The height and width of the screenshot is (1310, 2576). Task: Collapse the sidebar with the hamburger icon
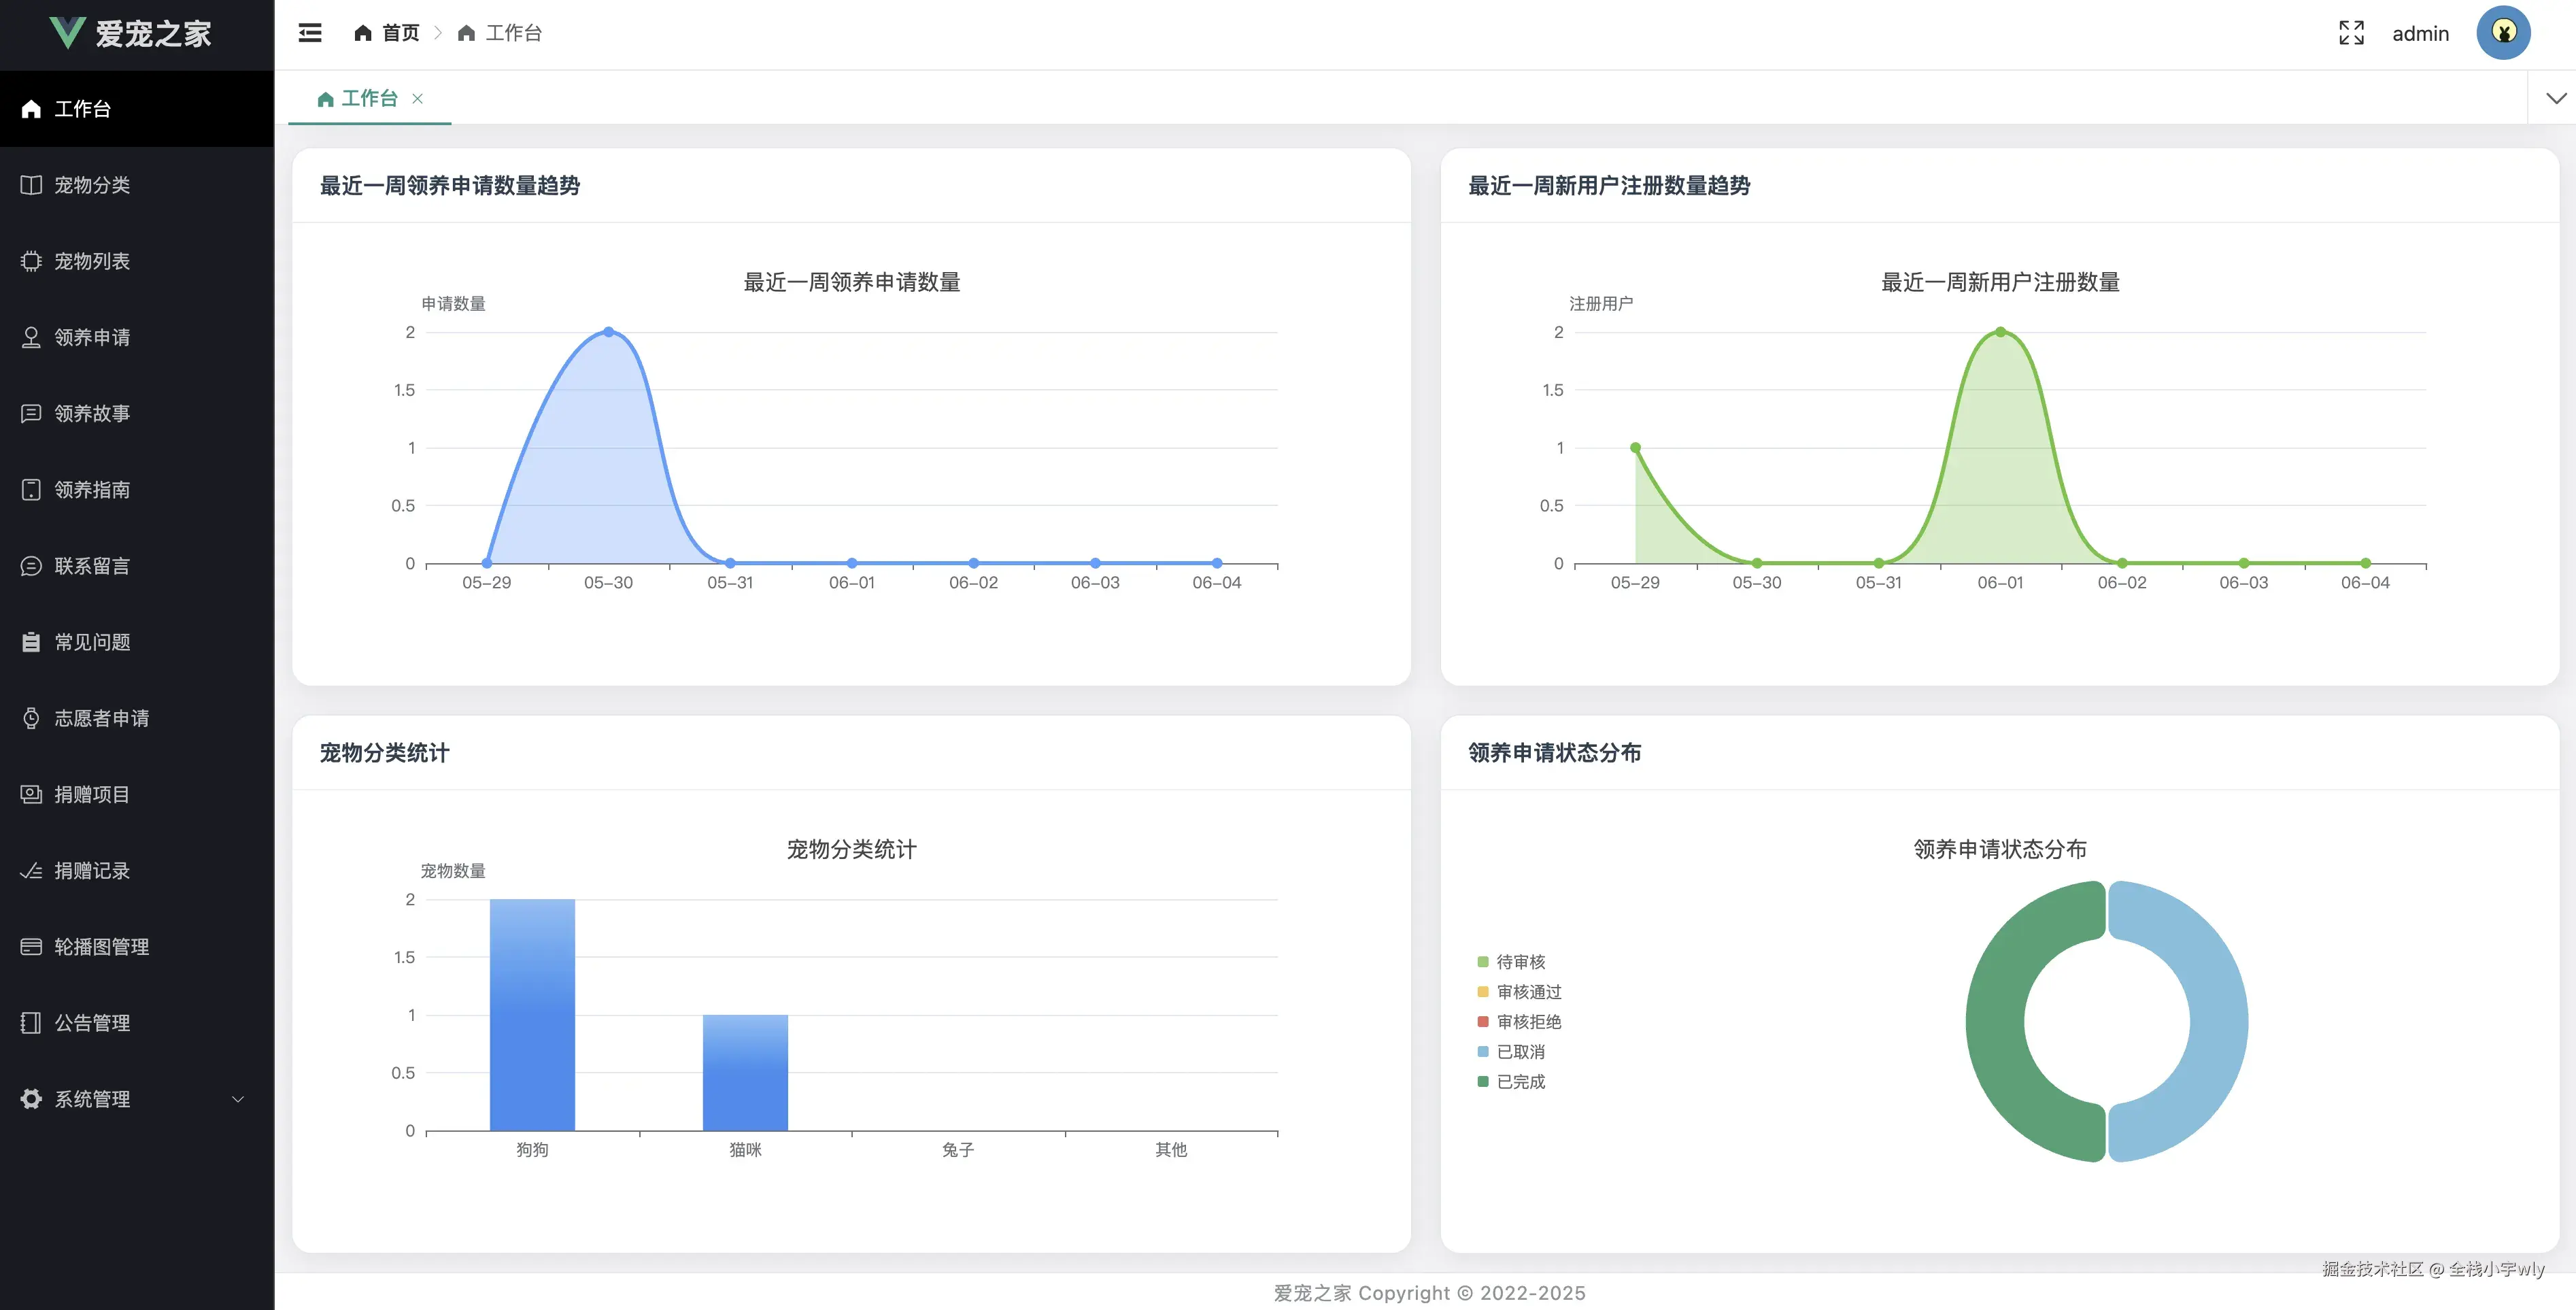(x=310, y=33)
